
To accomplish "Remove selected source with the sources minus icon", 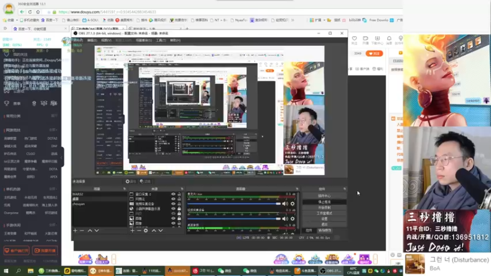I will point(139,231).
